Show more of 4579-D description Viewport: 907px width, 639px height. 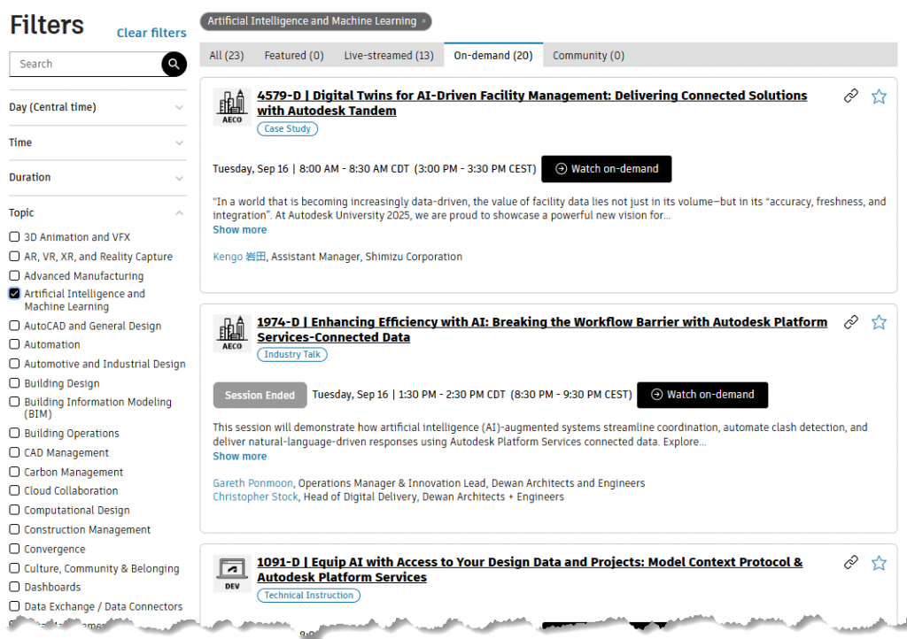click(x=239, y=230)
